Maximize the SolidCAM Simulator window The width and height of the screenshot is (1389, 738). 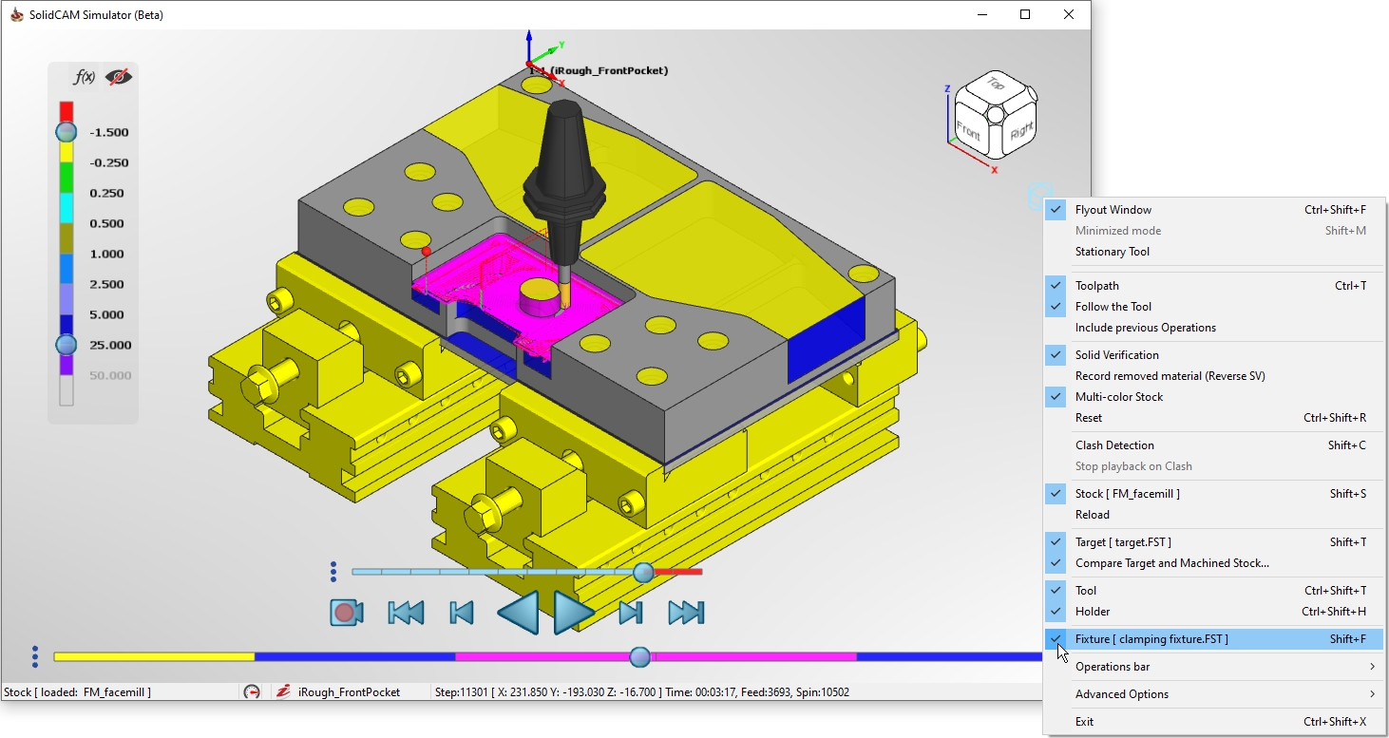tap(1025, 14)
